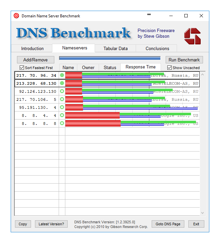Viewport: 220px width, 243px height.
Task: Click status circle for 8.8.4.4
Action: point(62,115)
